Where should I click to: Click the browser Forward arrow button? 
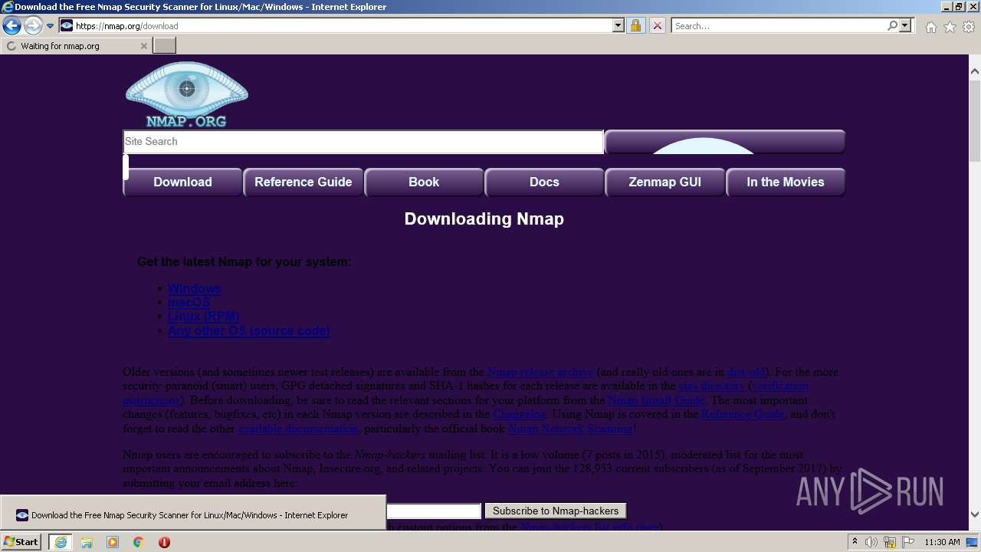click(33, 26)
